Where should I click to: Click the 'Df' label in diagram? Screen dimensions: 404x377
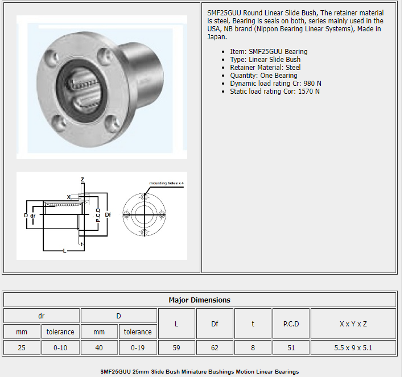pyautogui.click(x=108, y=215)
